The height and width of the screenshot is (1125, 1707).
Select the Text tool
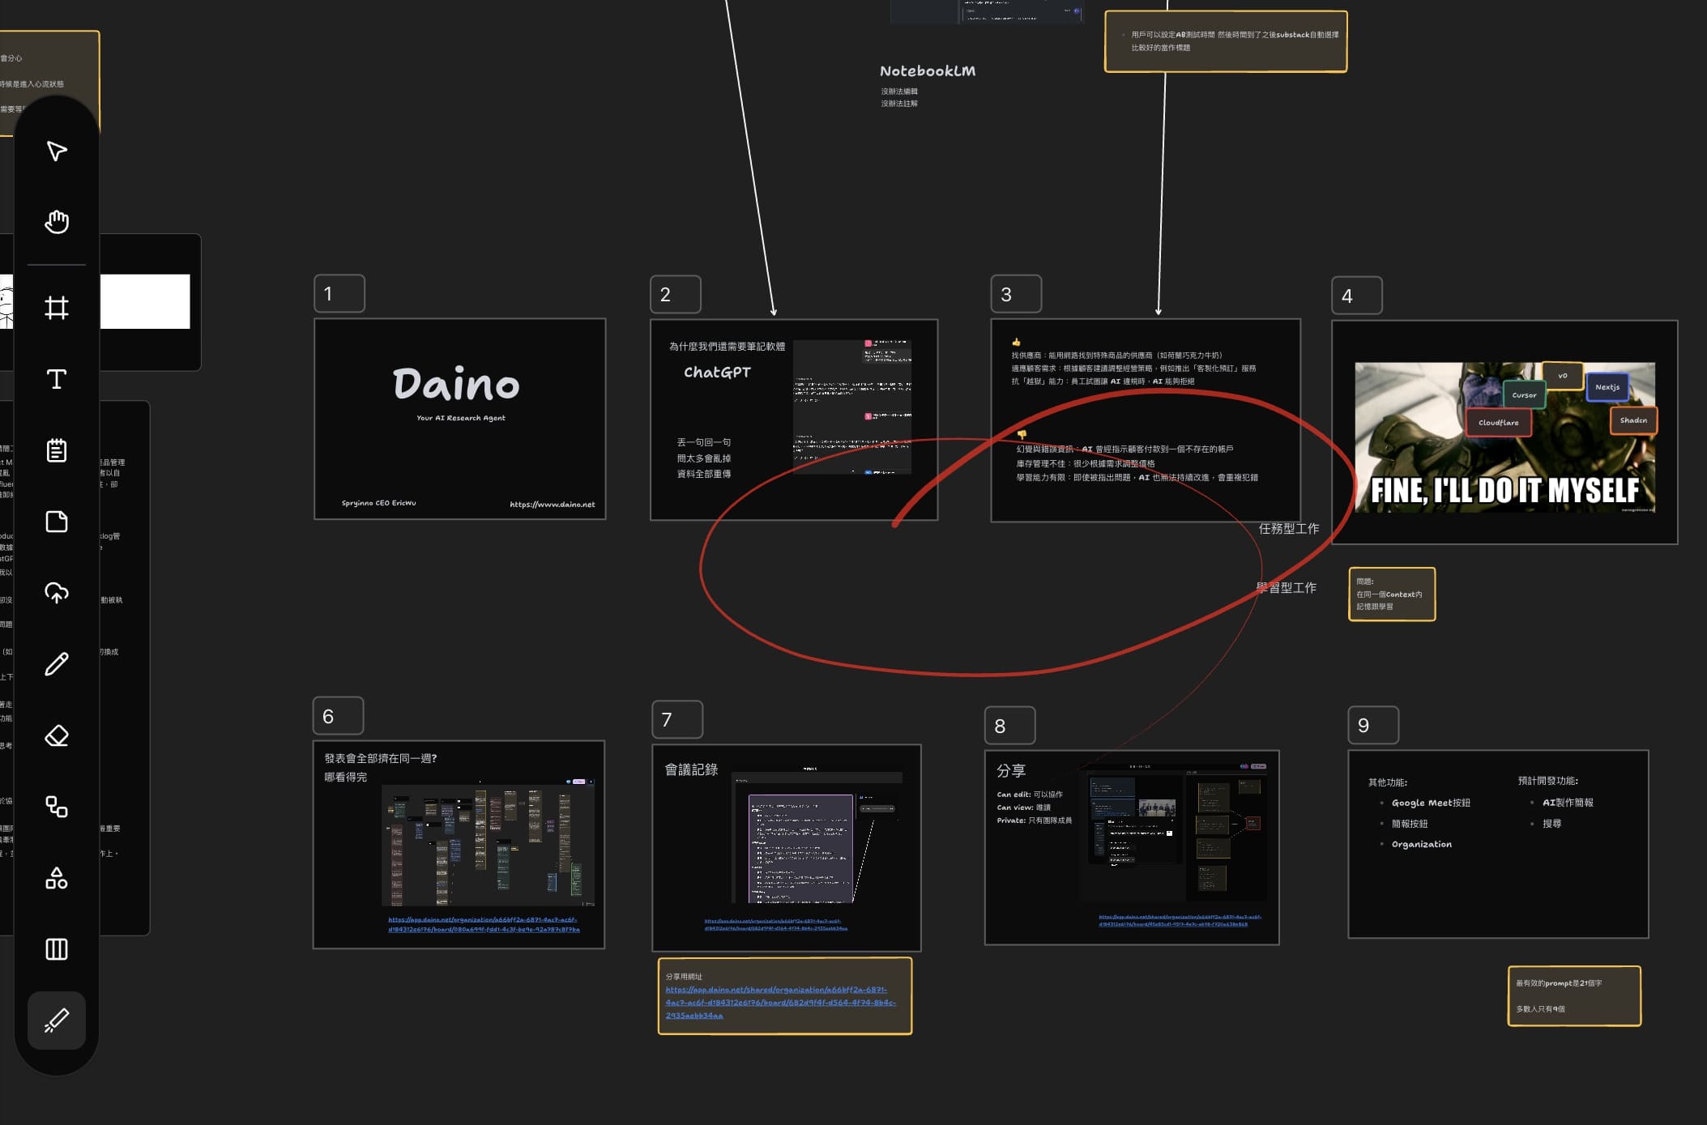[57, 379]
